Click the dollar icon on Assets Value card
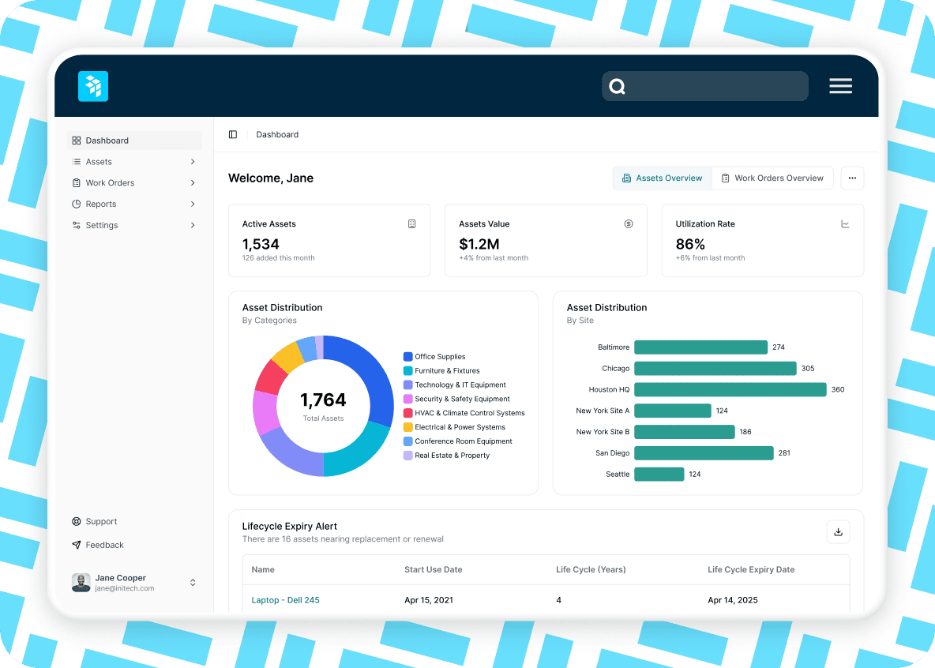935x668 pixels. click(x=629, y=223)
